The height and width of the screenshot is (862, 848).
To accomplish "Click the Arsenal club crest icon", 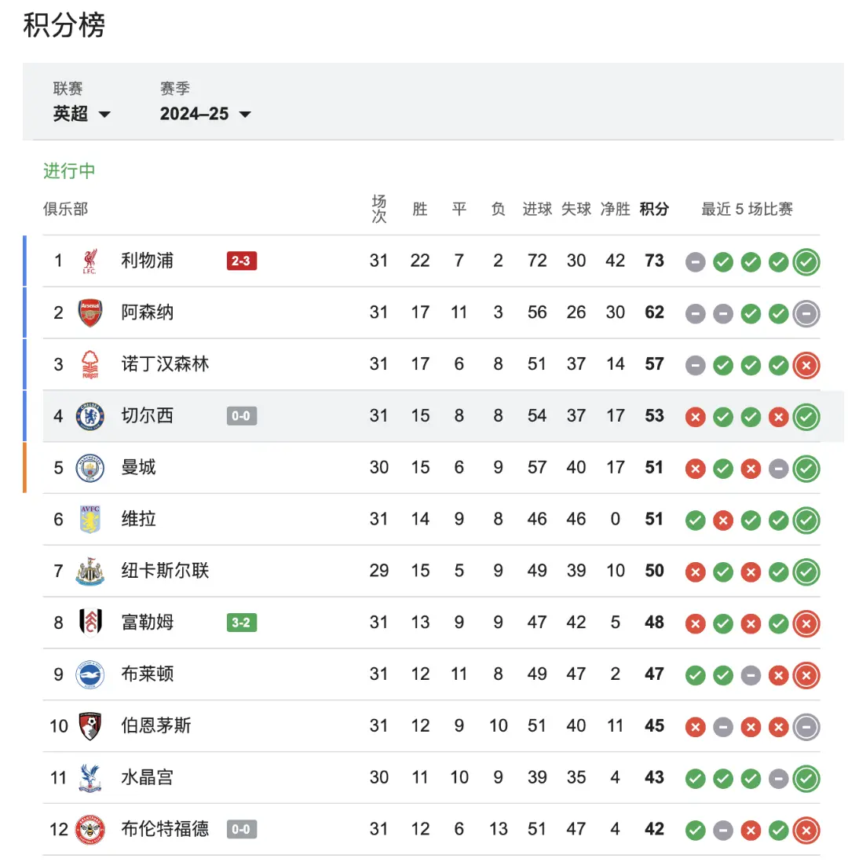I will click(x=90, y=312).
